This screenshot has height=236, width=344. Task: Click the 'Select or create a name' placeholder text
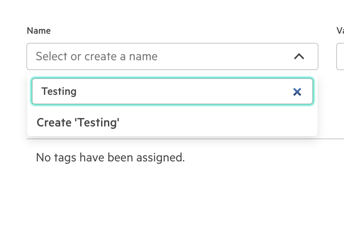tap(97, 56)
